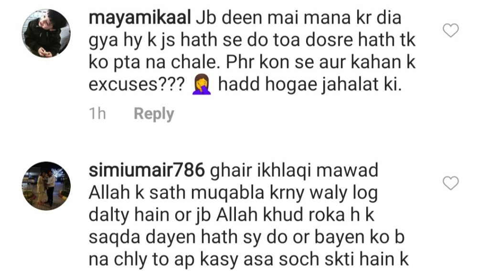489x271 pixels.
Task: Click the 1h timestamp under first comment
Action: coord(97,113)
